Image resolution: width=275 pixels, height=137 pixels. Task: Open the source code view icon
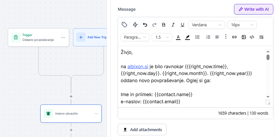(252, 37)
